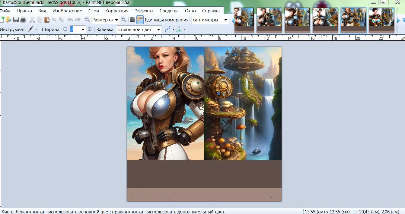Viewport: 405px width, 214px height.
Task: Expand the units dropdown showing сантиметры
Action: click(225, 20)
